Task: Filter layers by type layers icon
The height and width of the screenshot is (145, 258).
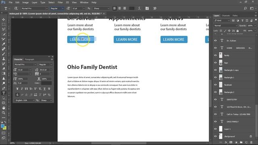Action: click(242, 21)
